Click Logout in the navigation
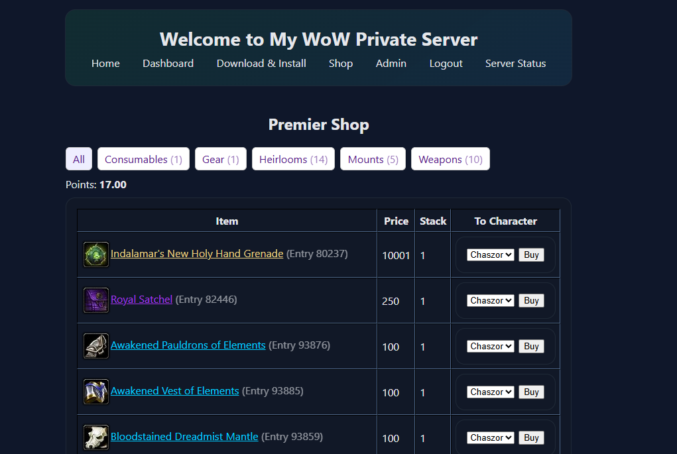Viewport: 677px width, 454px height. click(x=446, y=64)
